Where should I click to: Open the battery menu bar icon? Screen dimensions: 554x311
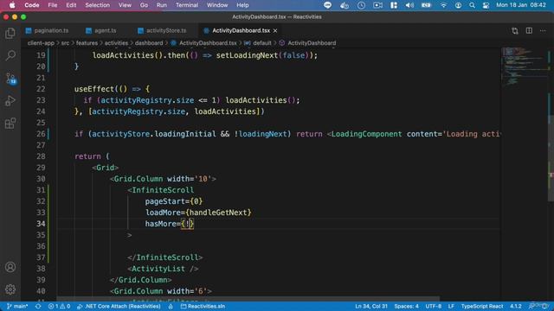(x=427, y=5)
